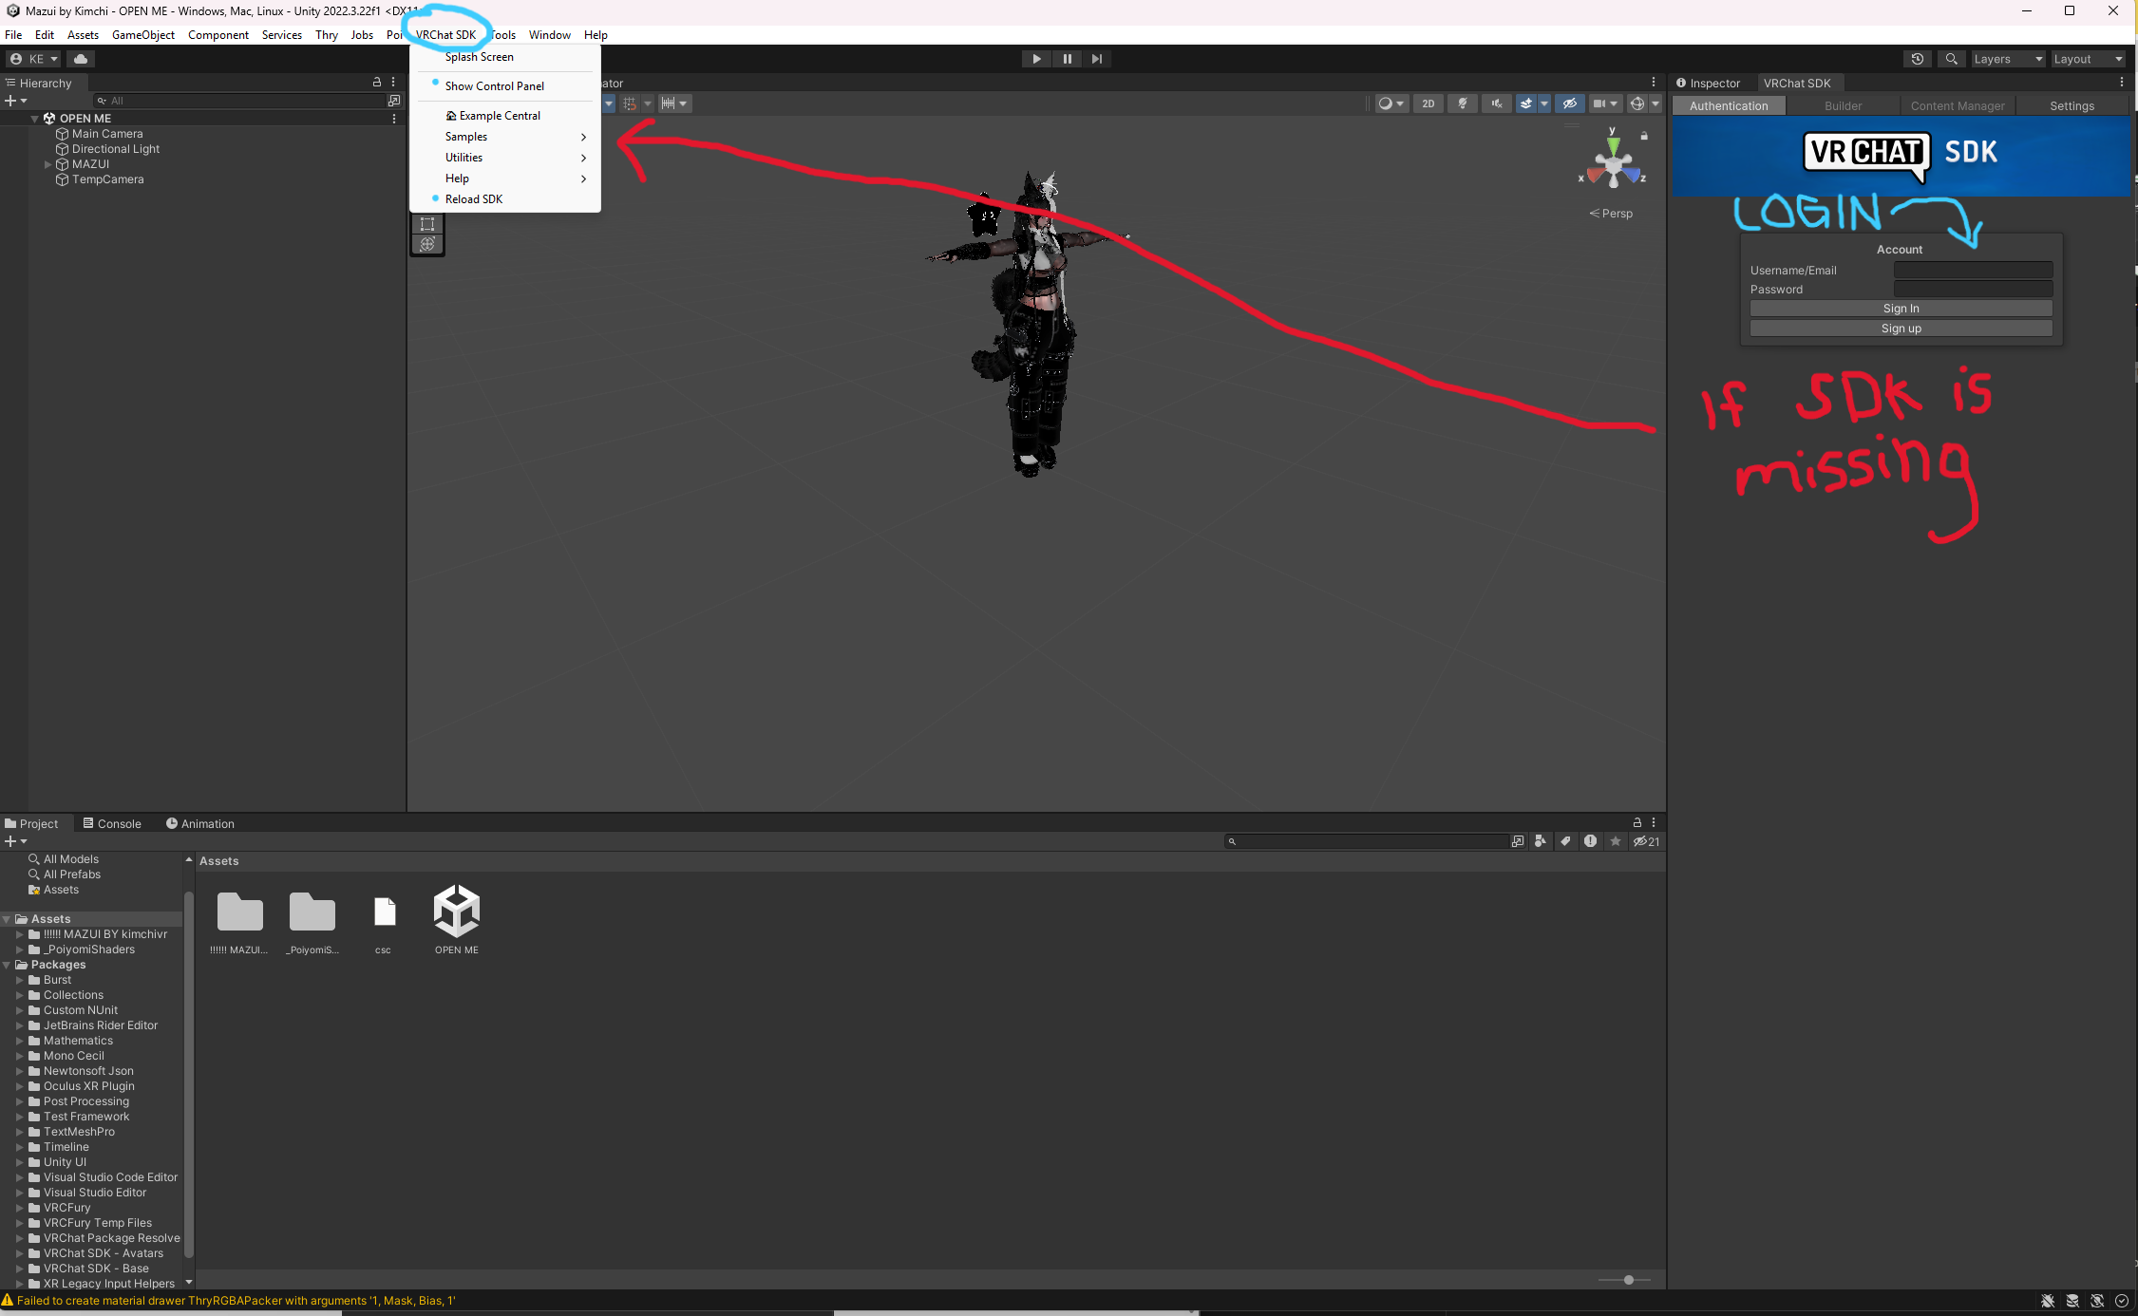
Task: Toggle scene audio mute icon
Action: (x=1497, y=103)
